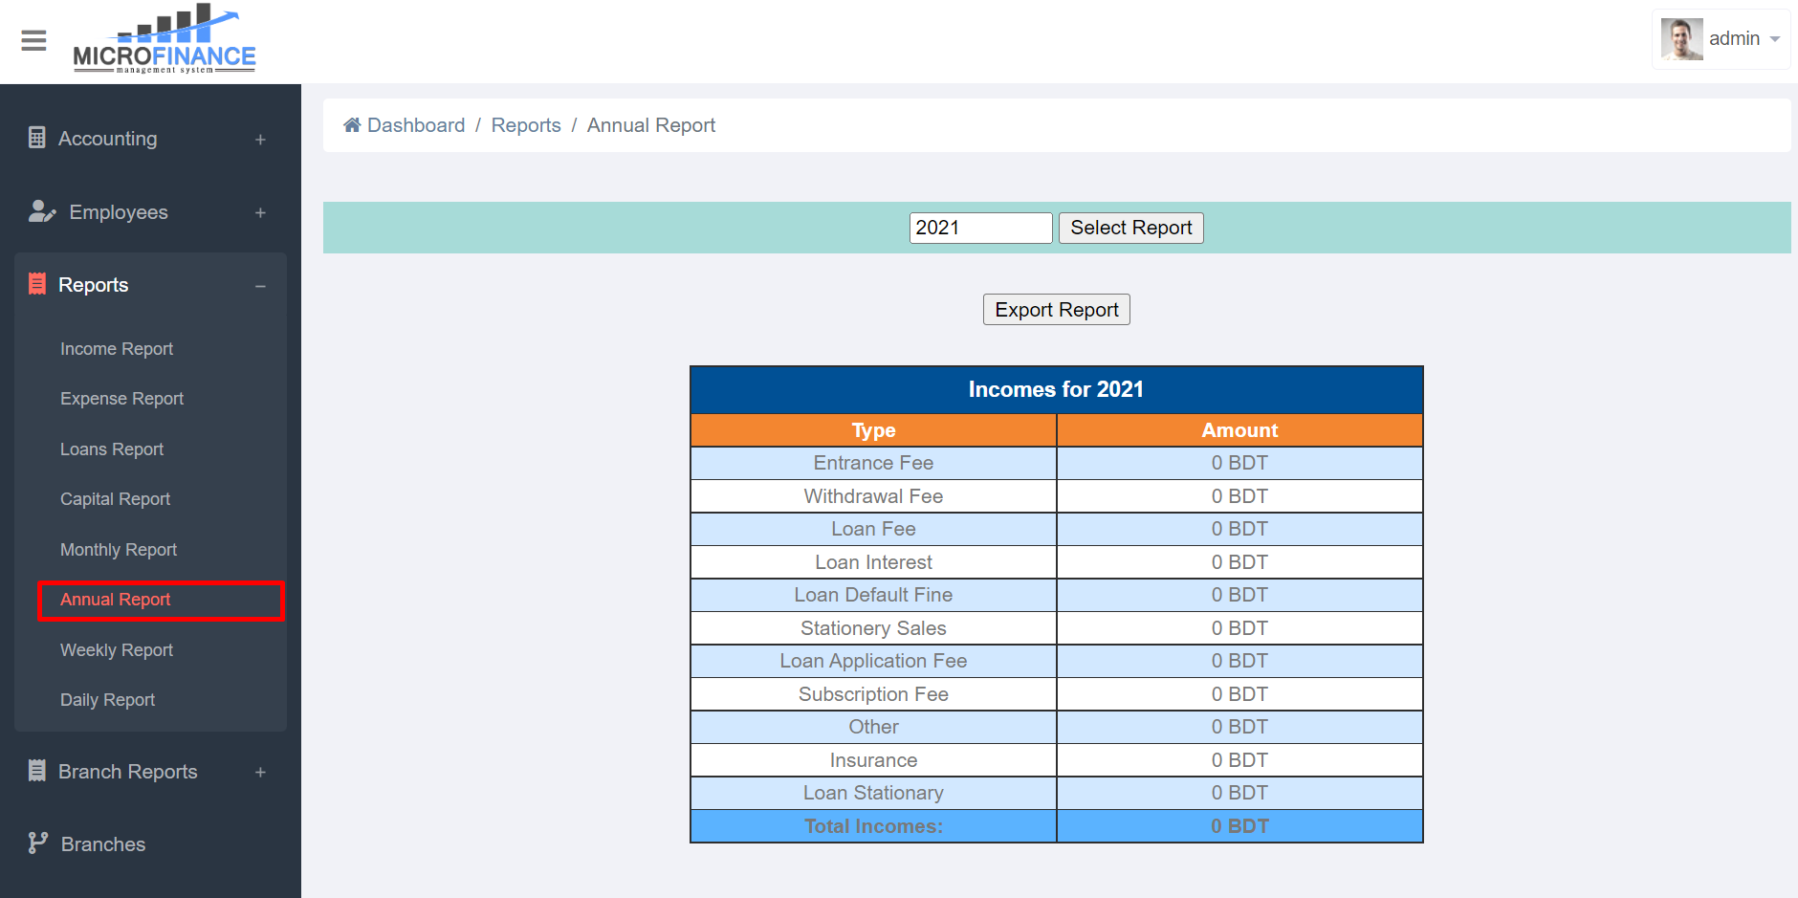
Task: Open Weekly Report
Action: point(117,650)
